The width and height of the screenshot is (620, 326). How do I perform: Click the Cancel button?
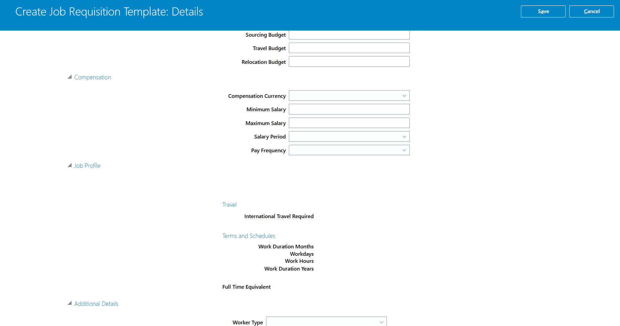591,11
